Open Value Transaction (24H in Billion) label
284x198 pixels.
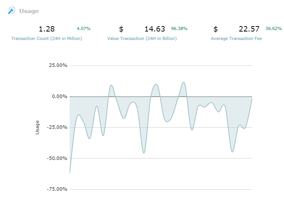[x=142, y=38]
